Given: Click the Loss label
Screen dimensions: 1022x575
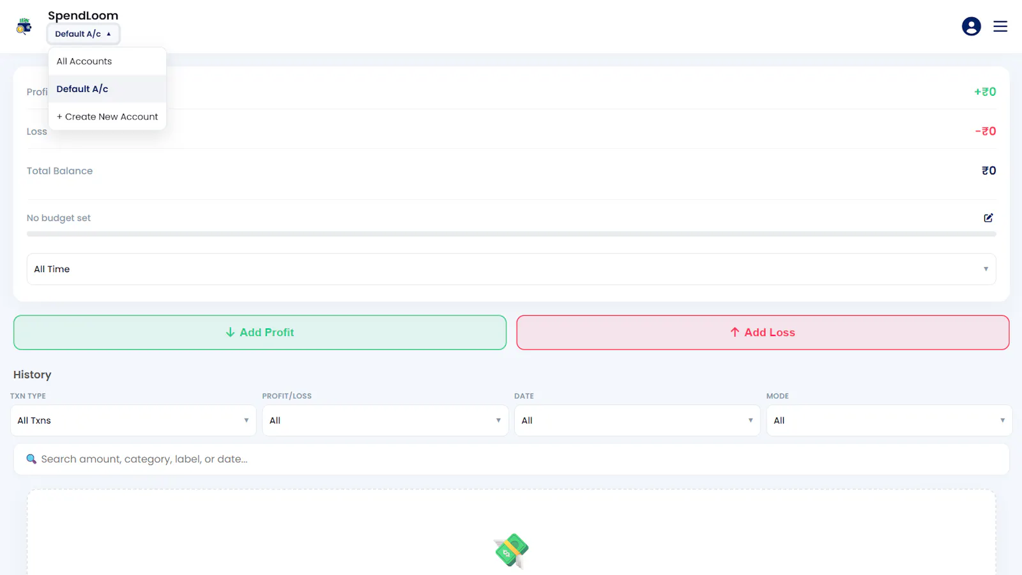Looking at the screenshot, I should [x=37, y=132].
